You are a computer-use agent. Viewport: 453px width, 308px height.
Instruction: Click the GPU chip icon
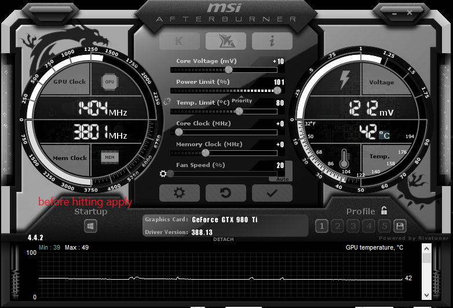[x=109, y=82]
